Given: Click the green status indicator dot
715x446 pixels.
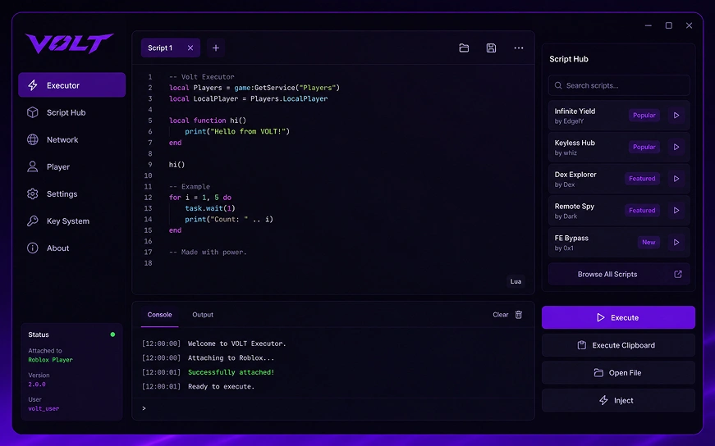Looking at the screenshot, I should [x=112, y=334].
